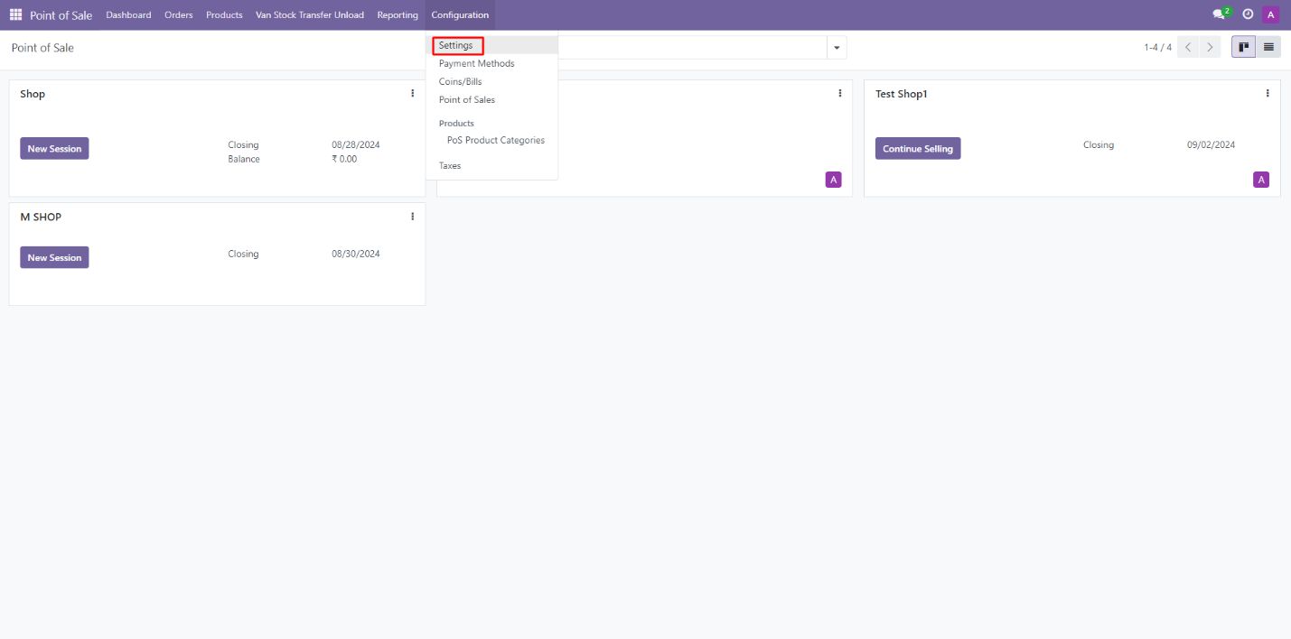Go to previous page of records

[1188, 47]
